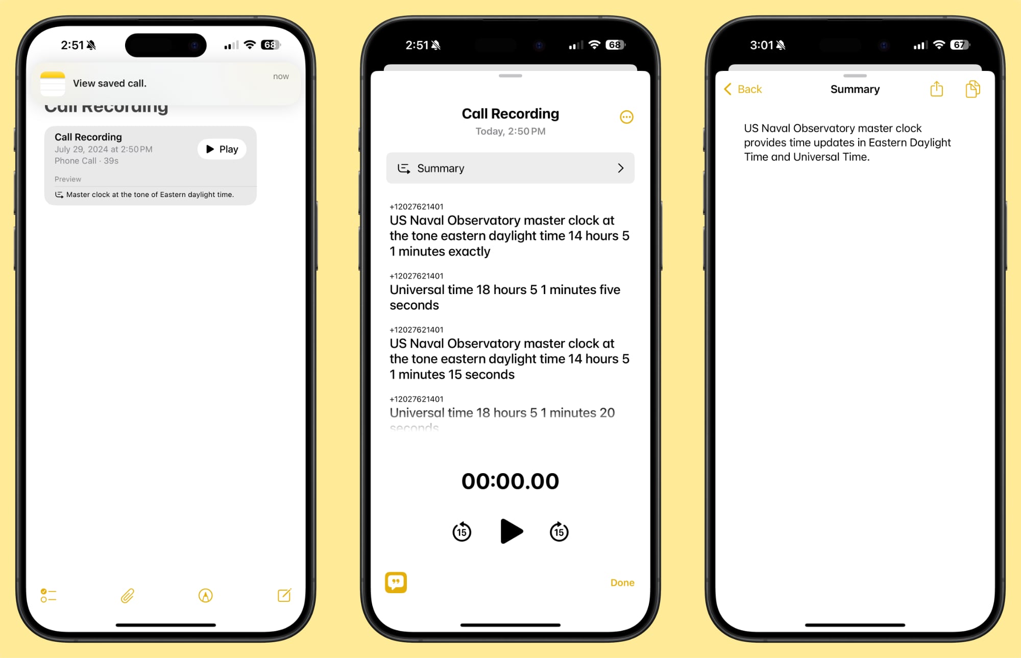Skip forward 15 seconds in recording
1021x658 pixels.
[560, 531]
